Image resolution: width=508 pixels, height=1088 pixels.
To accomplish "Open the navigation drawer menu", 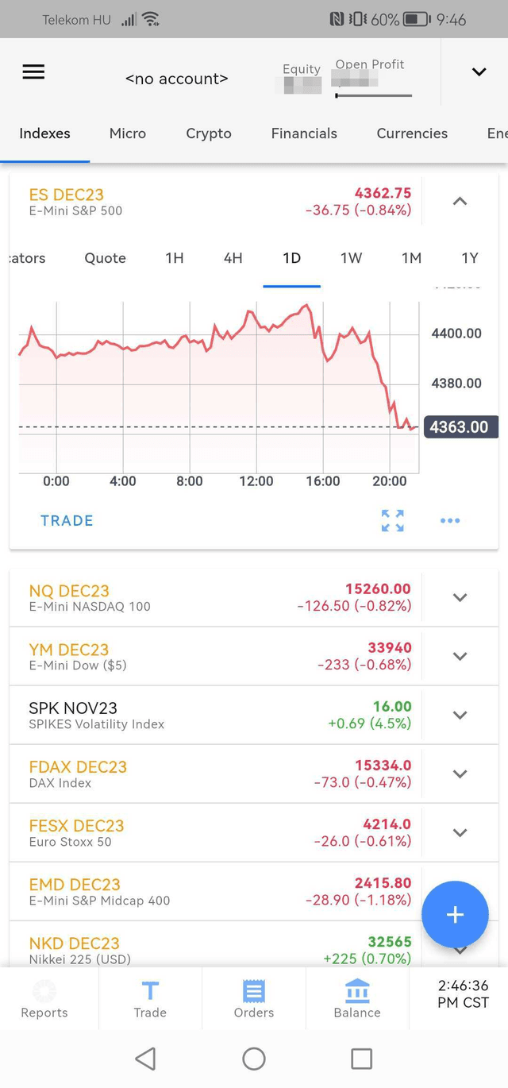I will point(33,71).
